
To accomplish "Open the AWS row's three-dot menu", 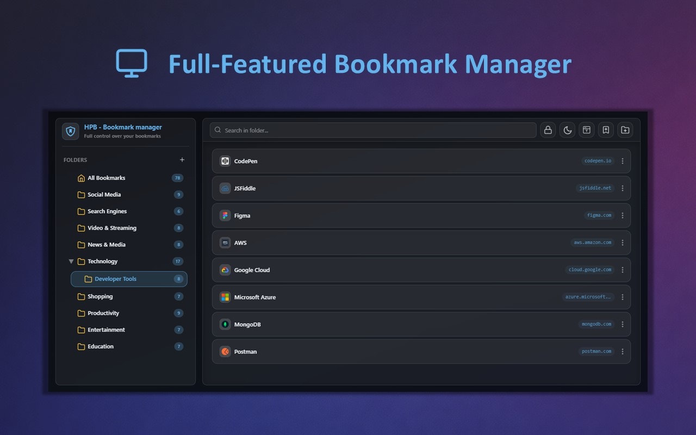I will click(x=623, y=243).
